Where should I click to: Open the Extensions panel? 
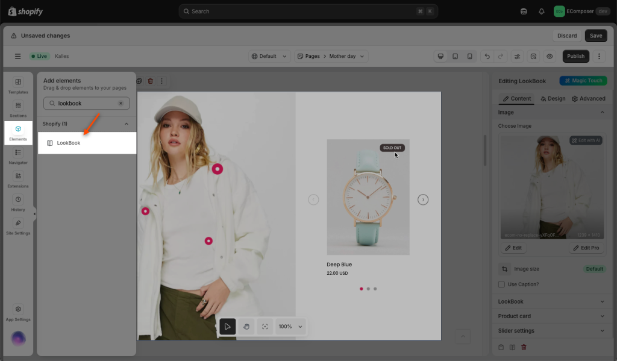[18, 180]
